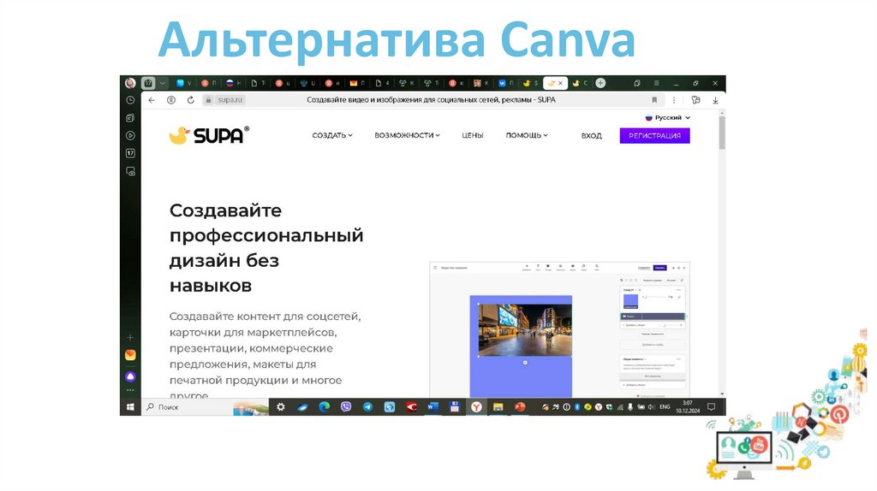Expand the СОЗДАТЬ menu
This screenshot has width=877, height=491.
coord(332,135)
